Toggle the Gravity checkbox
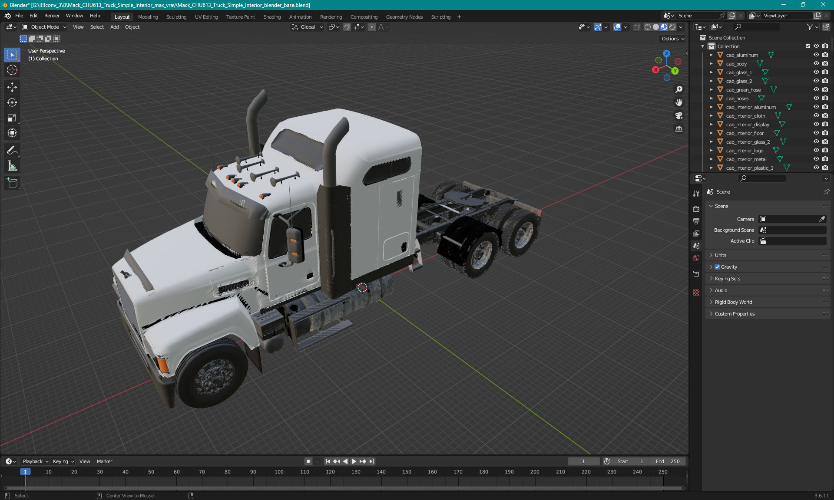This screenshot has width=834, height=500. click(717, 267)
